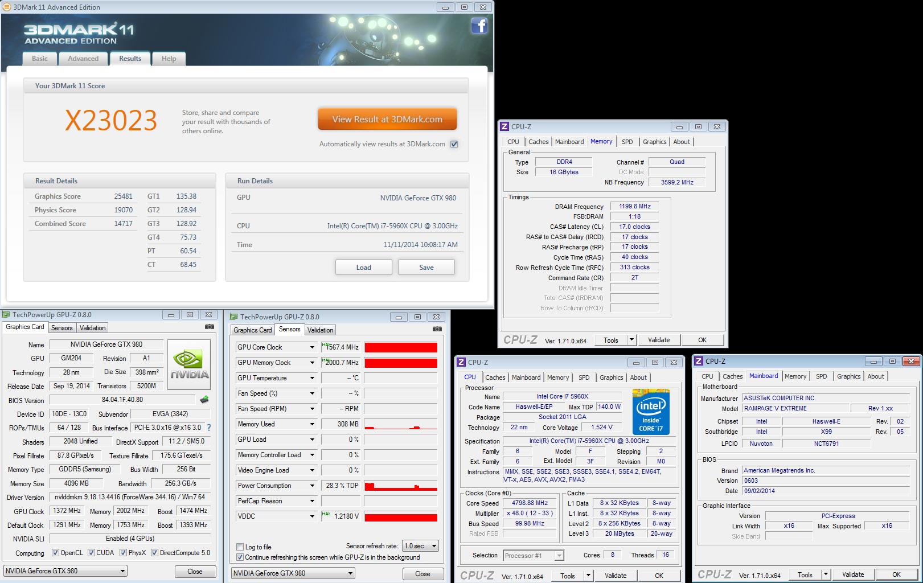Screen dimensions: 923x583
Task: Click the Bus Interface question mark icon
Action: (208, 428)
